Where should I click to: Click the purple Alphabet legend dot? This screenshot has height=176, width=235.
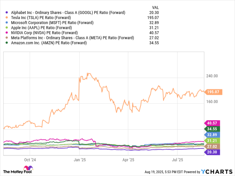tap(7, 13)
